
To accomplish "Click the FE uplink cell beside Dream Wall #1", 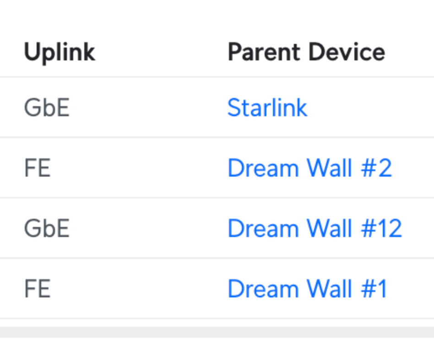I will (x=38, y=289).
